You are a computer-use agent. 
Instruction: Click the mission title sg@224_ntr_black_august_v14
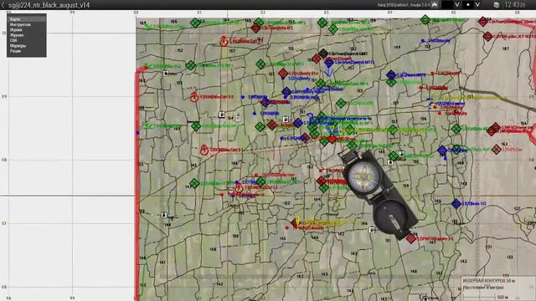click(49, 5)
